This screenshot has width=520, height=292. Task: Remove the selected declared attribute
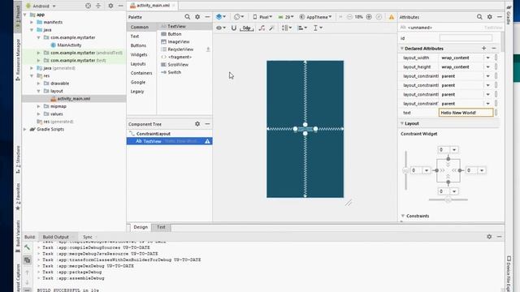coord(494,49)
